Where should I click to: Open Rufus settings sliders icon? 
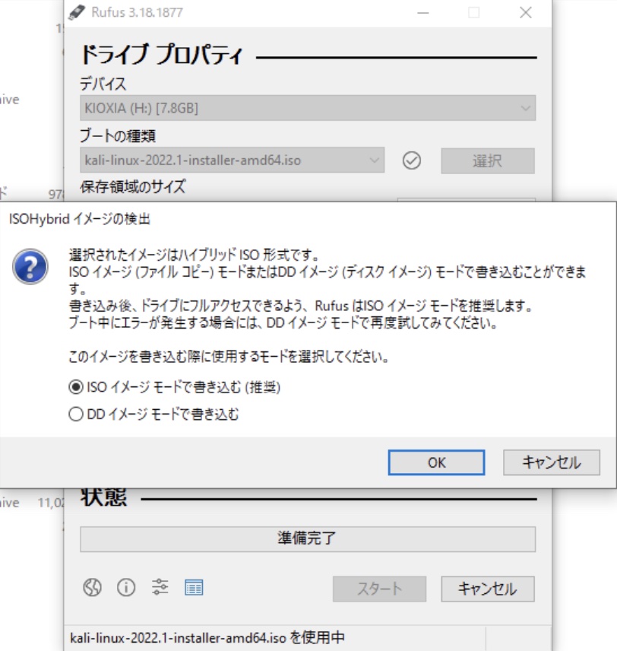click(160, 587)
